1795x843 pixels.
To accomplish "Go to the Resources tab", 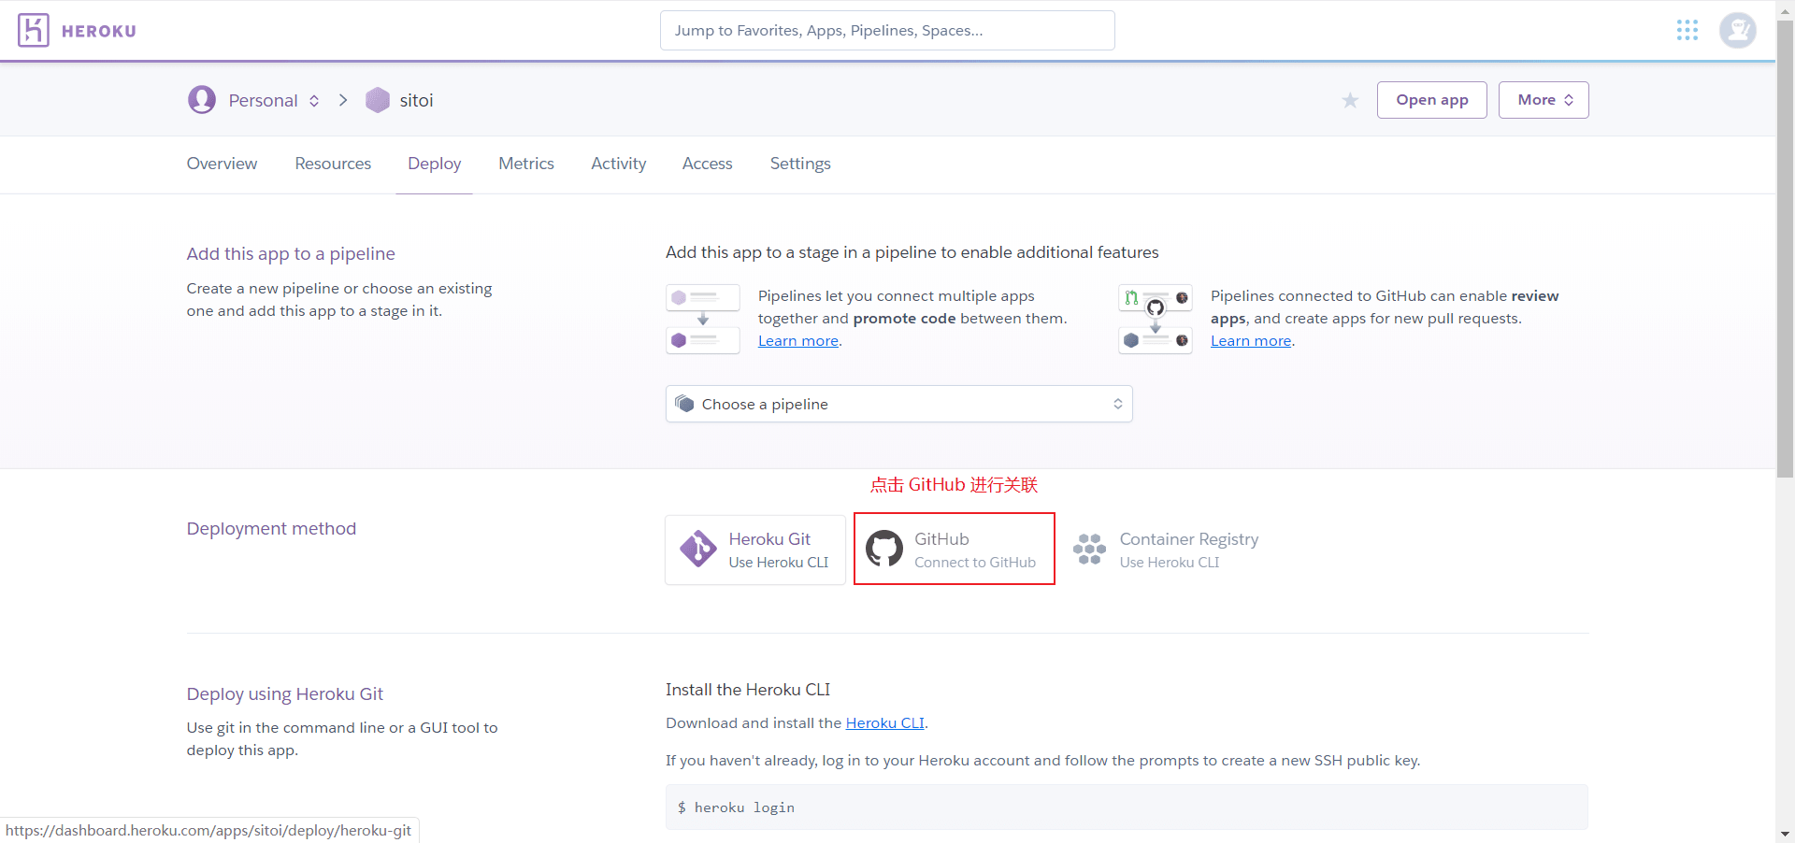I will [x=333, y=164].
